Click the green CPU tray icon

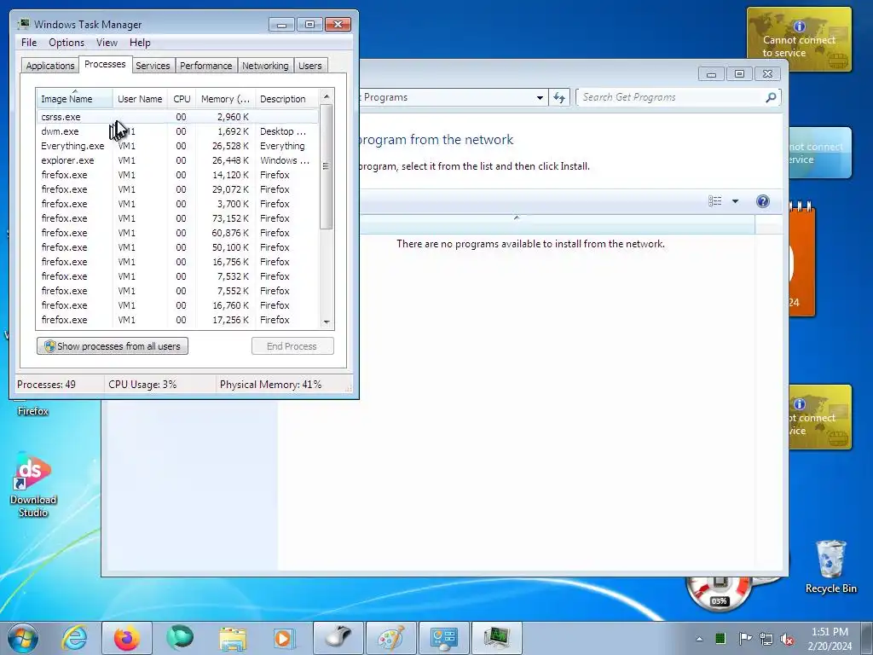720,638
